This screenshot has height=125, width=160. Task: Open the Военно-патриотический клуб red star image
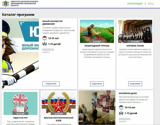point(59,103)
